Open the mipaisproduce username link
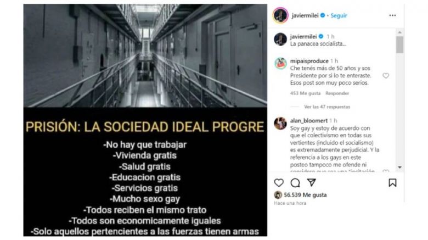Screen dimensions: 428x240 [309, 61]
